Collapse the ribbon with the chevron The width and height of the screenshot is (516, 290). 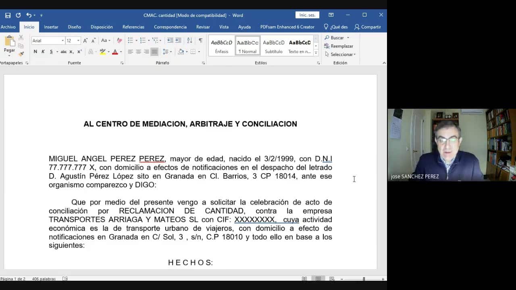[384, 63]
